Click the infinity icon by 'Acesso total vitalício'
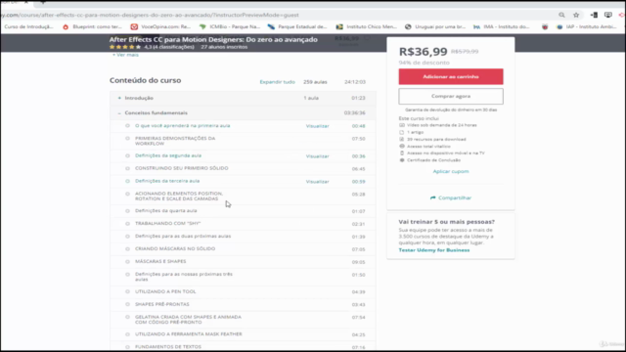 (402, 147)
